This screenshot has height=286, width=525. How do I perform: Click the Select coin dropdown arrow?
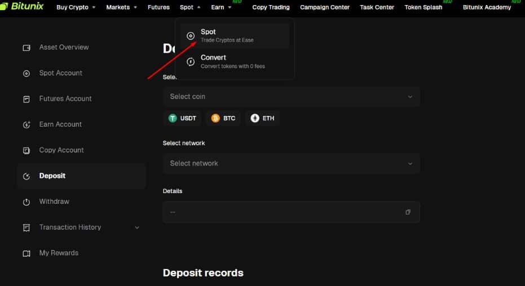(x=410, y=97)
